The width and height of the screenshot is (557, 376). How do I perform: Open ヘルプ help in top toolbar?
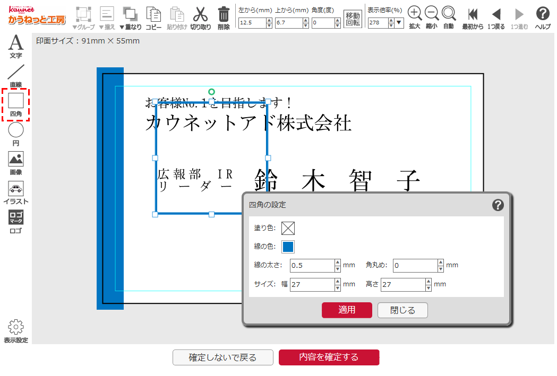click(543, 18)
